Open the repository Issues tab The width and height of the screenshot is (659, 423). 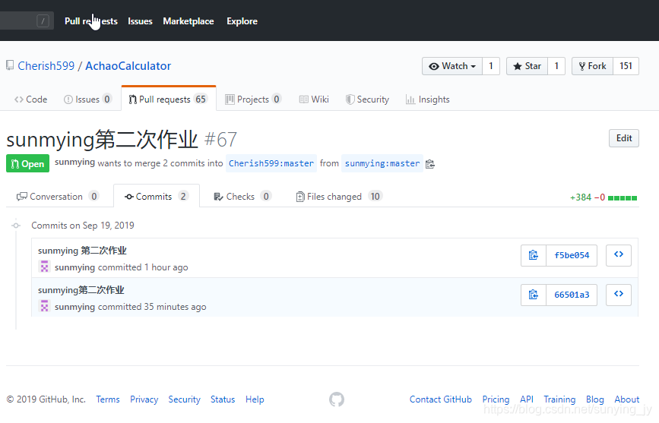[x=87, y=99]
